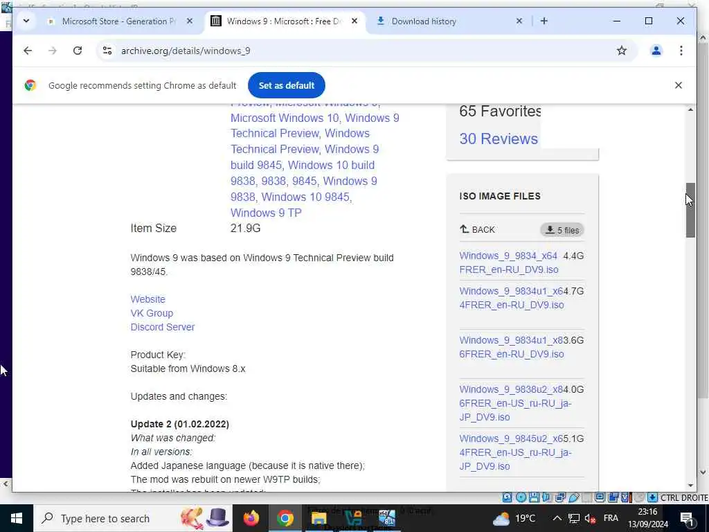Open the weather widget showing 19°C
The image size is (709, 532).
(515, 518)
